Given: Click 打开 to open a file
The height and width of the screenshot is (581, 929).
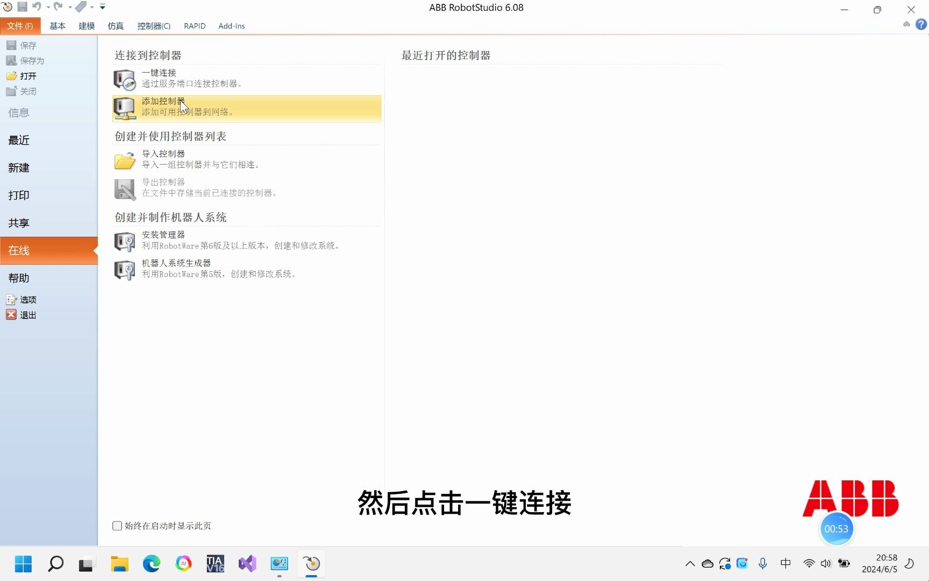Looking at the screenshot, I should coord(22,76).
